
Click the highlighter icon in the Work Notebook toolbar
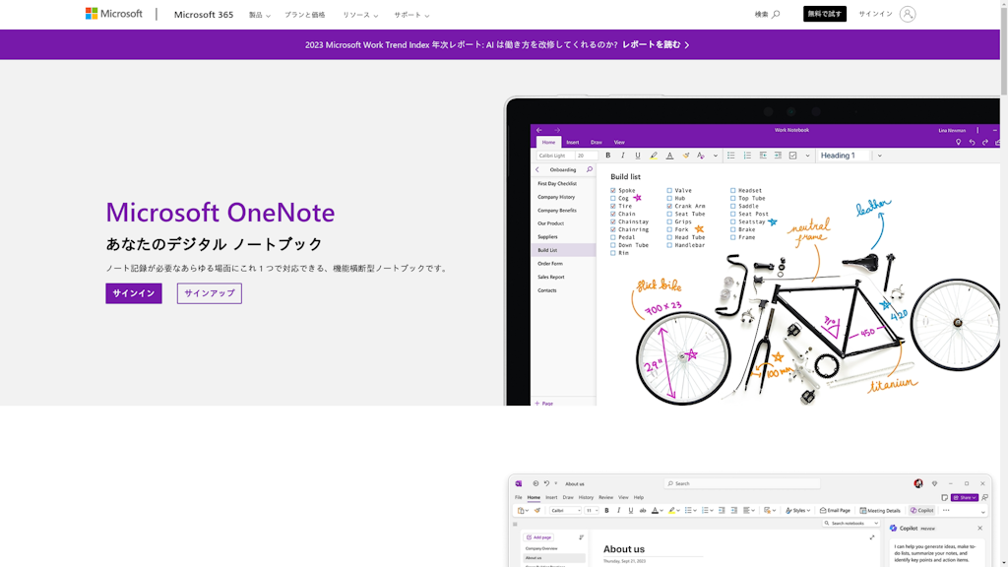654,156
